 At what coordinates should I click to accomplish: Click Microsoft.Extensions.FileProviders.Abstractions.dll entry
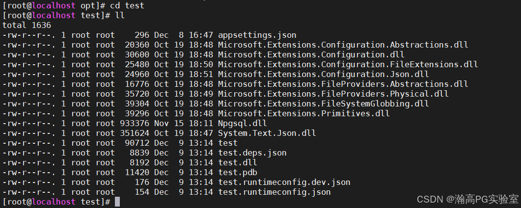(x=343, y=84)
